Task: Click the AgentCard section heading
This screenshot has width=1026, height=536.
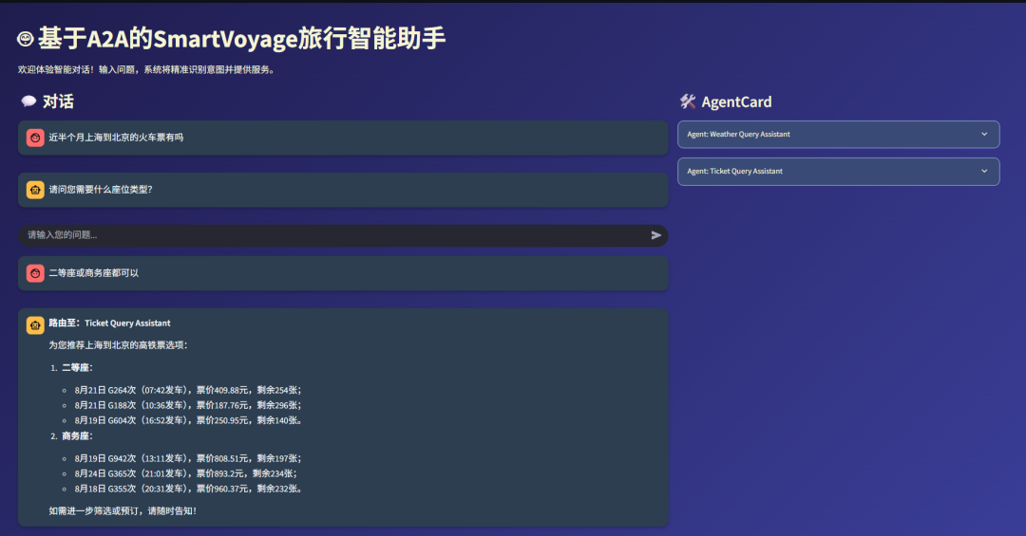Action: pyautogui.click(x=736, y=102)
